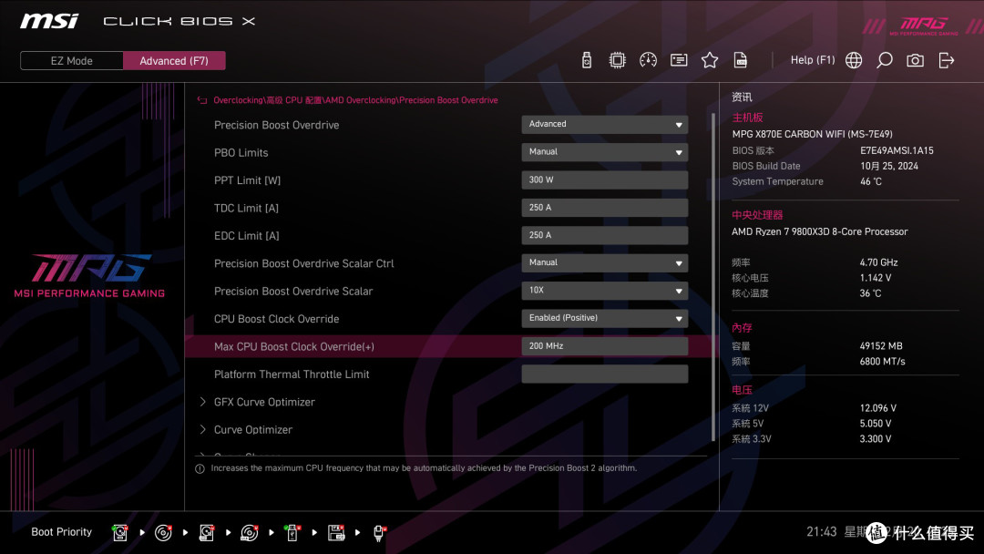This screenshot has width=984, height=554.
Task: Click the 'Max CPU Boost Clock Override(+)' label
Action: pos(293,347)
